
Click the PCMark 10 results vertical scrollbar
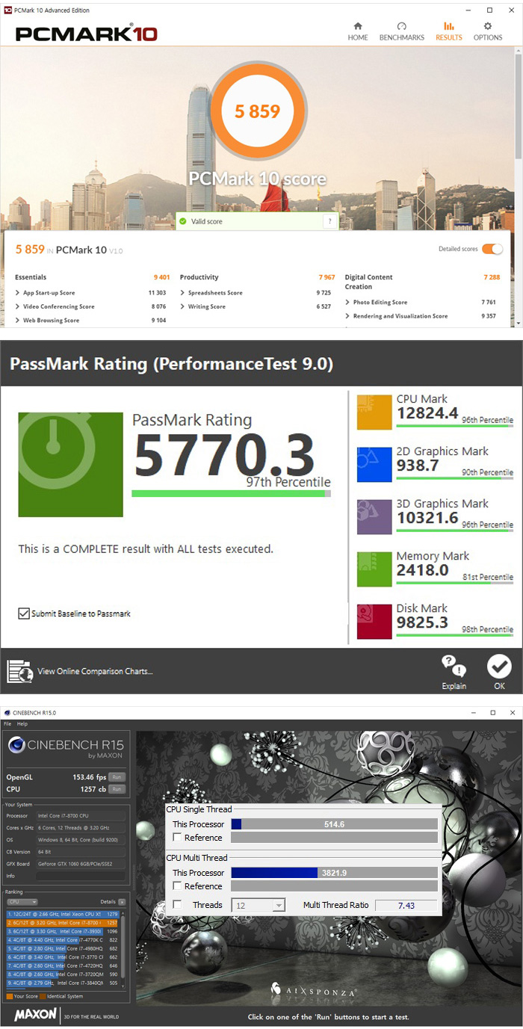click(519, 187)
